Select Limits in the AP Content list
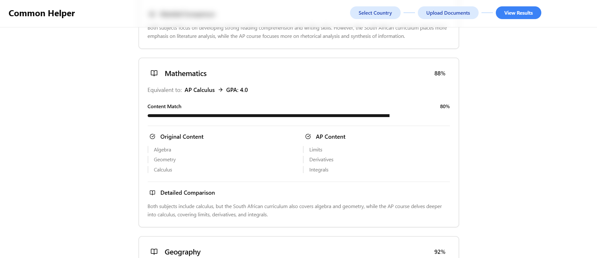The width and height of the screenshot is (597, 258). (316, 150)
